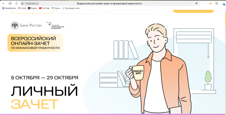Reload the page

(16, 4)
